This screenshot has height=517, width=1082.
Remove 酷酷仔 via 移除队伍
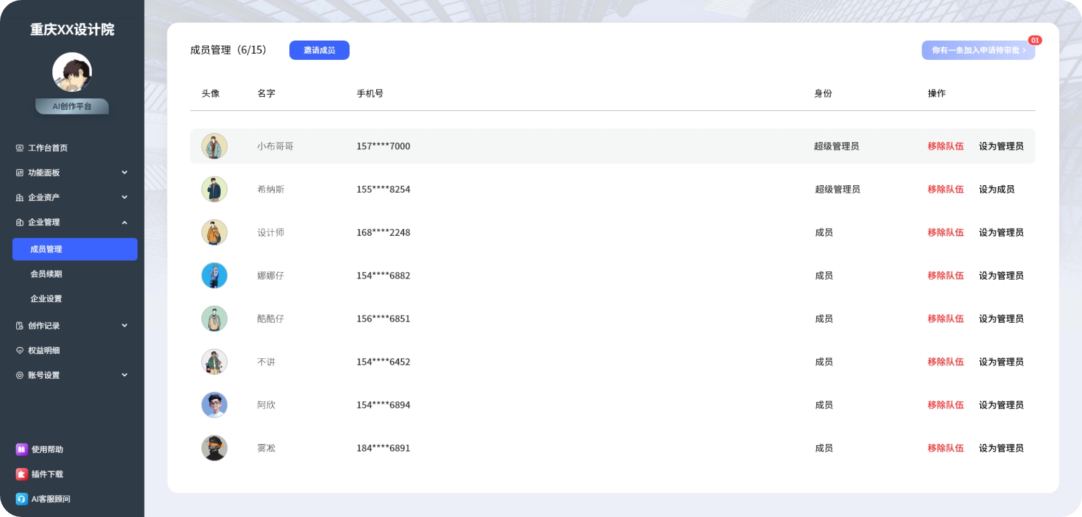[946, 319]
